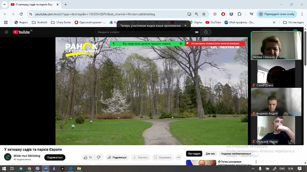307x172 pixels.
Task: Bookmark this page with the star
Action: (204, 14)
